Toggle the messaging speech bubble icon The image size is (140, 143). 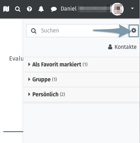coord(54,9)
